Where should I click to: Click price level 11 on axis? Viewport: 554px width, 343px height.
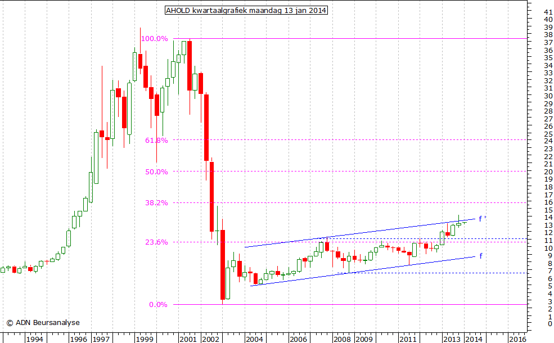point(548,240)
